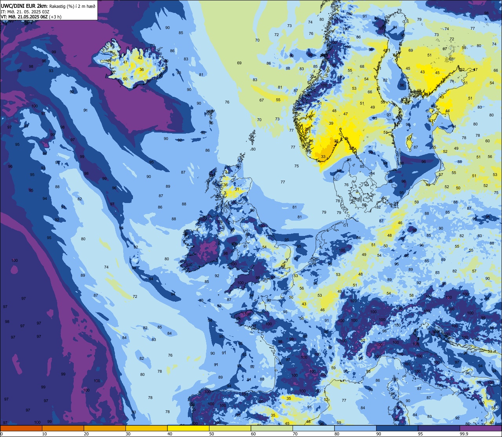
Task: Select the navy swatch between 95 and 99.9
Action: click(x=439, y=428)
